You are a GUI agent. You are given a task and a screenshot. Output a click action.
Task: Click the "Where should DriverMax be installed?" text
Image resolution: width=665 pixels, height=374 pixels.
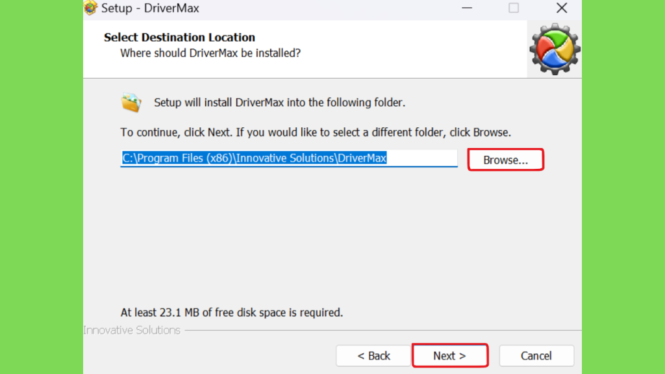[x=210, y=53]
